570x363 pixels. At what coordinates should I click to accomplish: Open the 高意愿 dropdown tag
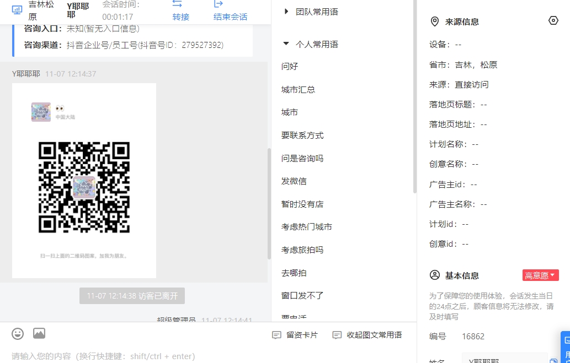(541, 275)
